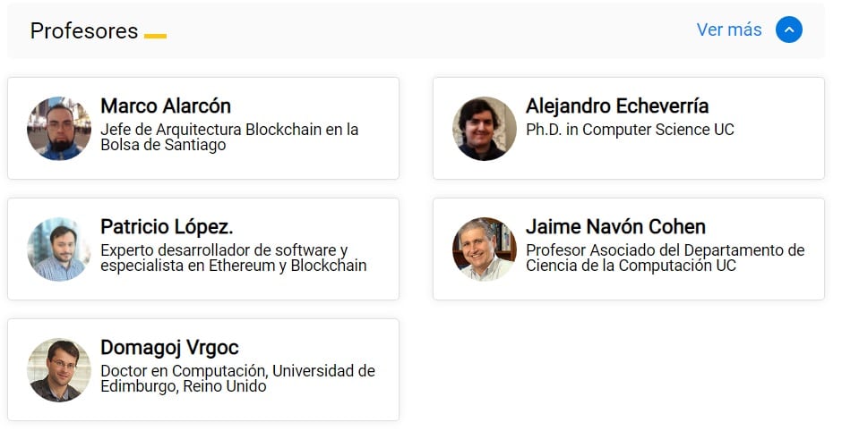Viewport: 842px width, 431px height.
Task: Click the Profesores section heading
Action: click(x=84, y=31)
